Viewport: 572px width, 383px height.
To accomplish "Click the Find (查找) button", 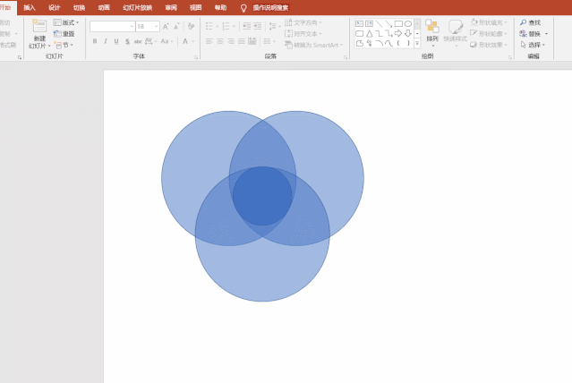I will [x=530, y=22].
